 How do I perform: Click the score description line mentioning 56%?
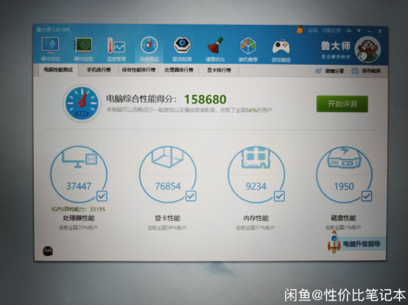(x=189, y=110)
